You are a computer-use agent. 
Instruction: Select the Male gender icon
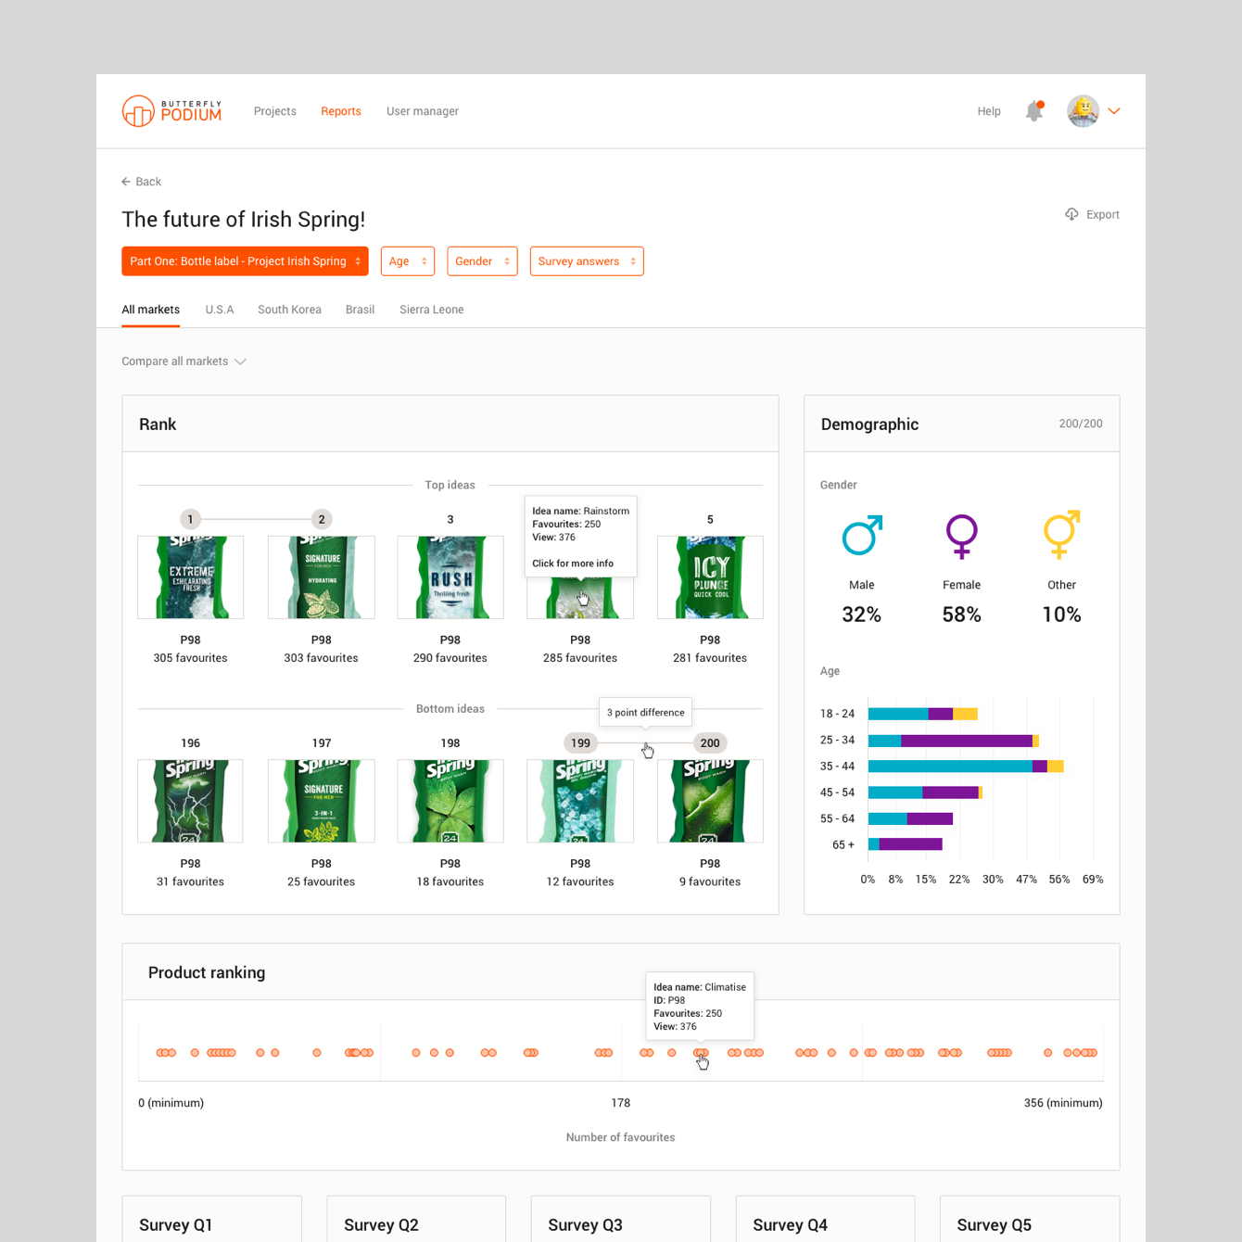tap(862, 535)
